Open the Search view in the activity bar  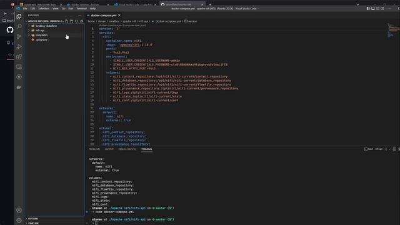click(19, 26)
